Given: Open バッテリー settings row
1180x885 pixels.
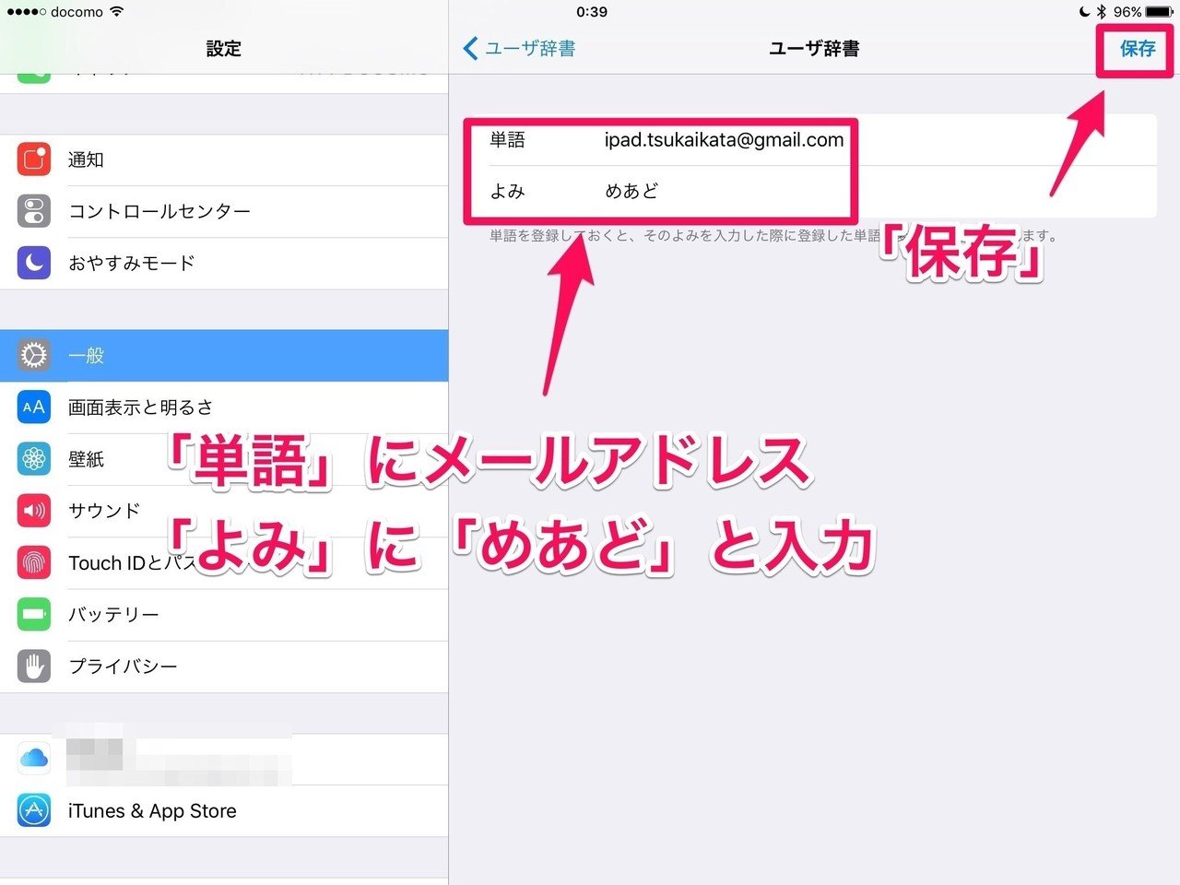Looking at the screenshot, I should coord(224,614).
